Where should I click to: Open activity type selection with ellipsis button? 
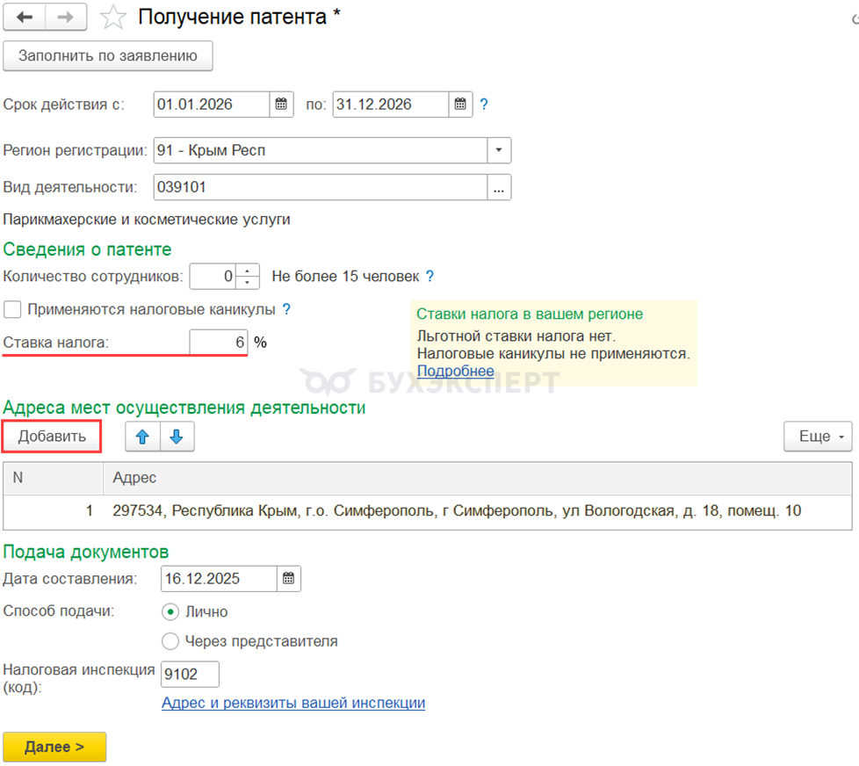point(499,187)
